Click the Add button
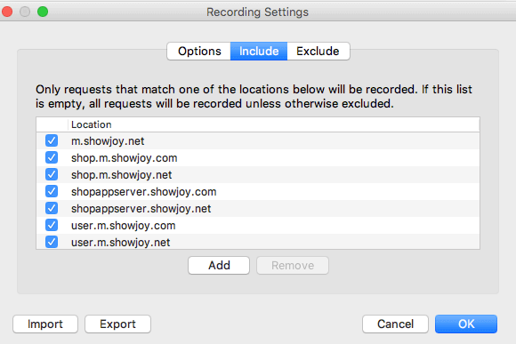The width and height of the screenshot is (516, 344). coord(219,265)
